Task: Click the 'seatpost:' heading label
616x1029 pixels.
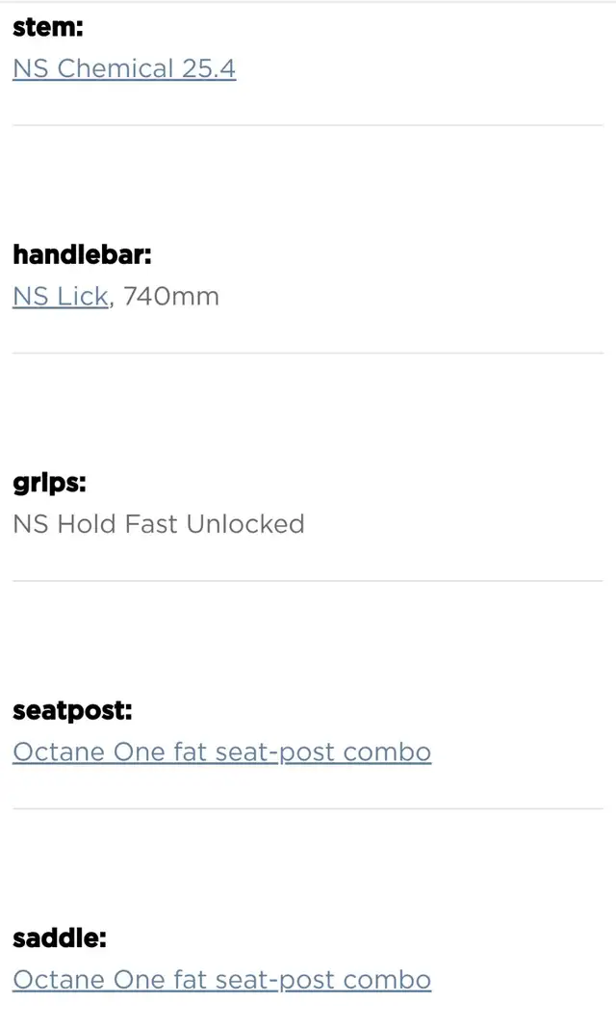Action: [72, 711]
